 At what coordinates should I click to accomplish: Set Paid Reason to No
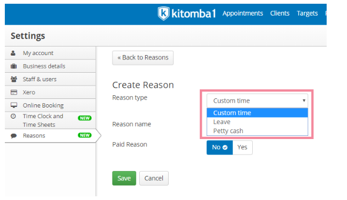220,148
